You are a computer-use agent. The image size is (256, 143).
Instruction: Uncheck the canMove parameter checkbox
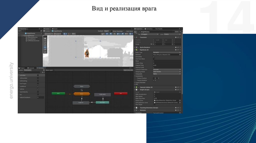pyautogui.click(x=38, y=86)
